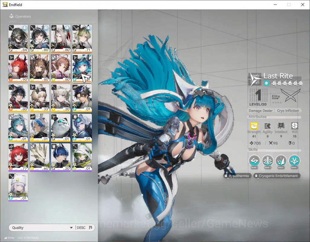Viewport: 310px width, 242px height.
Task: Click the crossed weapon icon next to Elite
Action: pos(290,96)
